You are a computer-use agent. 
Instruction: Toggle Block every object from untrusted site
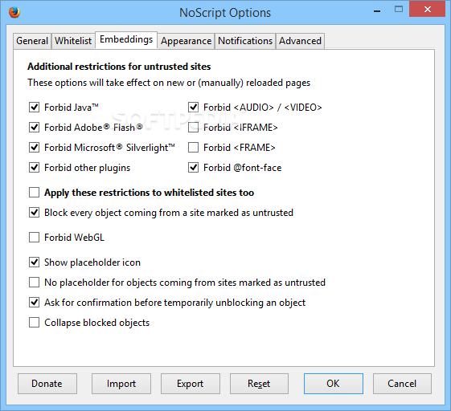point(35,213)
